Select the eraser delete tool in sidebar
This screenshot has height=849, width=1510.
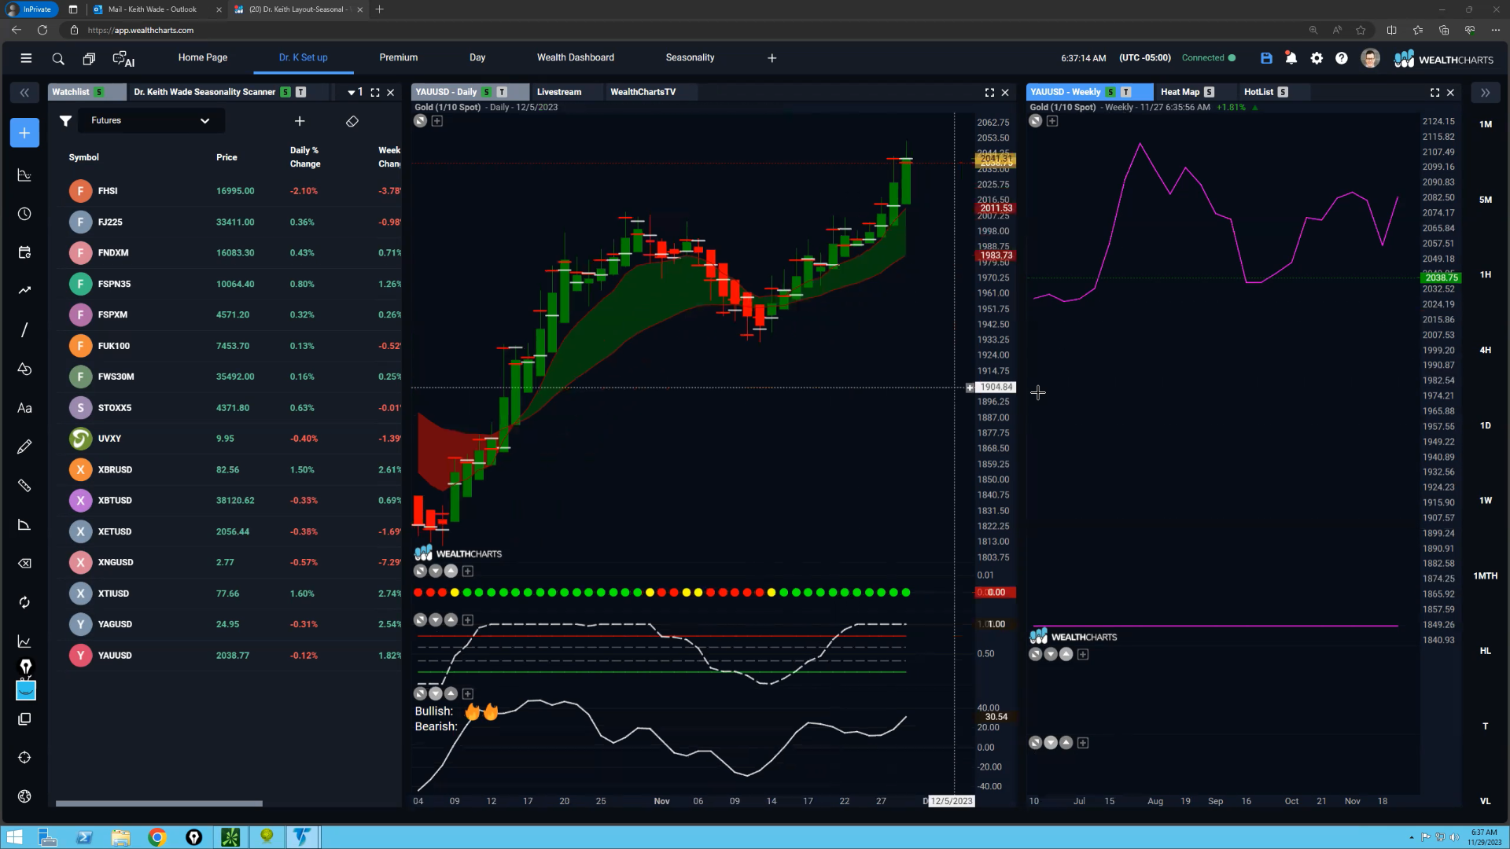point(24,563)
